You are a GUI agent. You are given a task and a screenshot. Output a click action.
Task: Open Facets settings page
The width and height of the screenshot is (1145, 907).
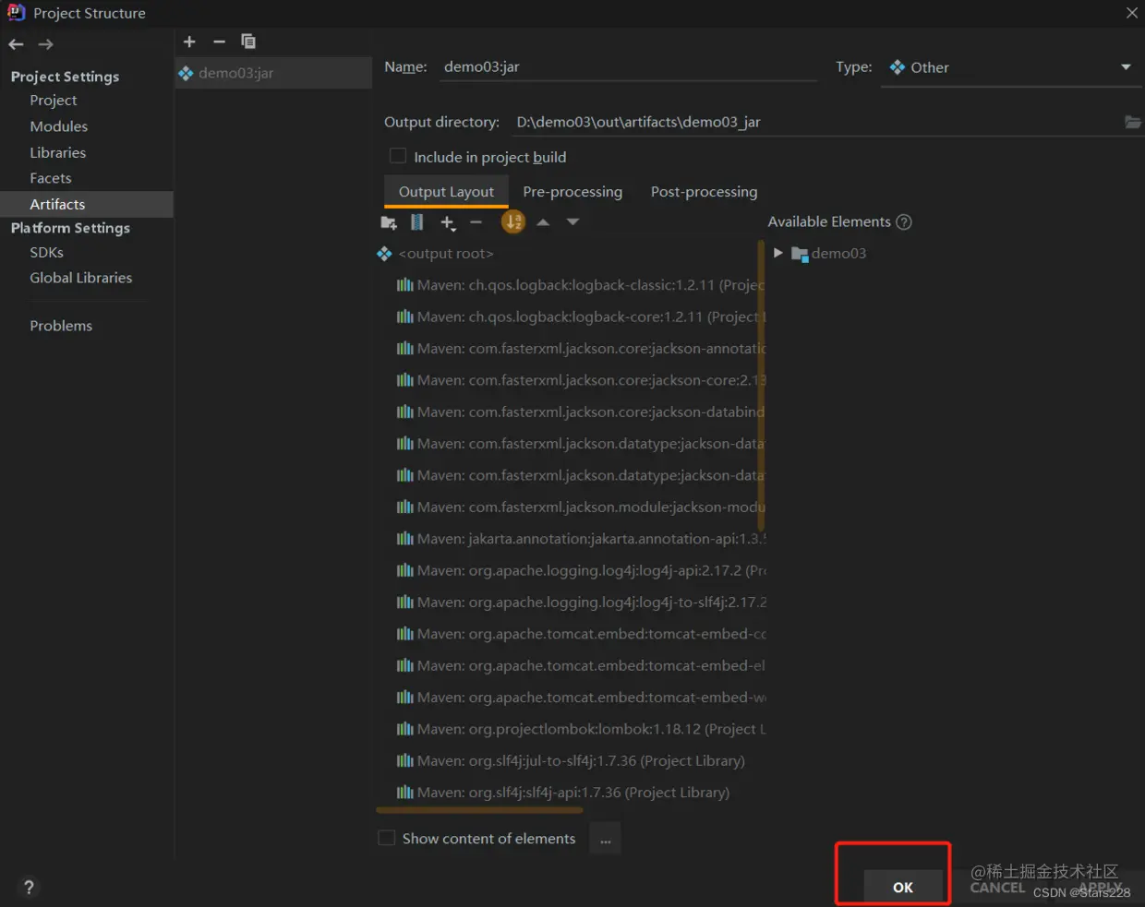(51, 178)
